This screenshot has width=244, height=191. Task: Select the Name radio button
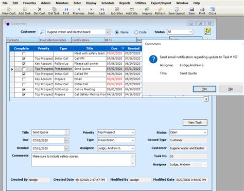pos(117,32)
